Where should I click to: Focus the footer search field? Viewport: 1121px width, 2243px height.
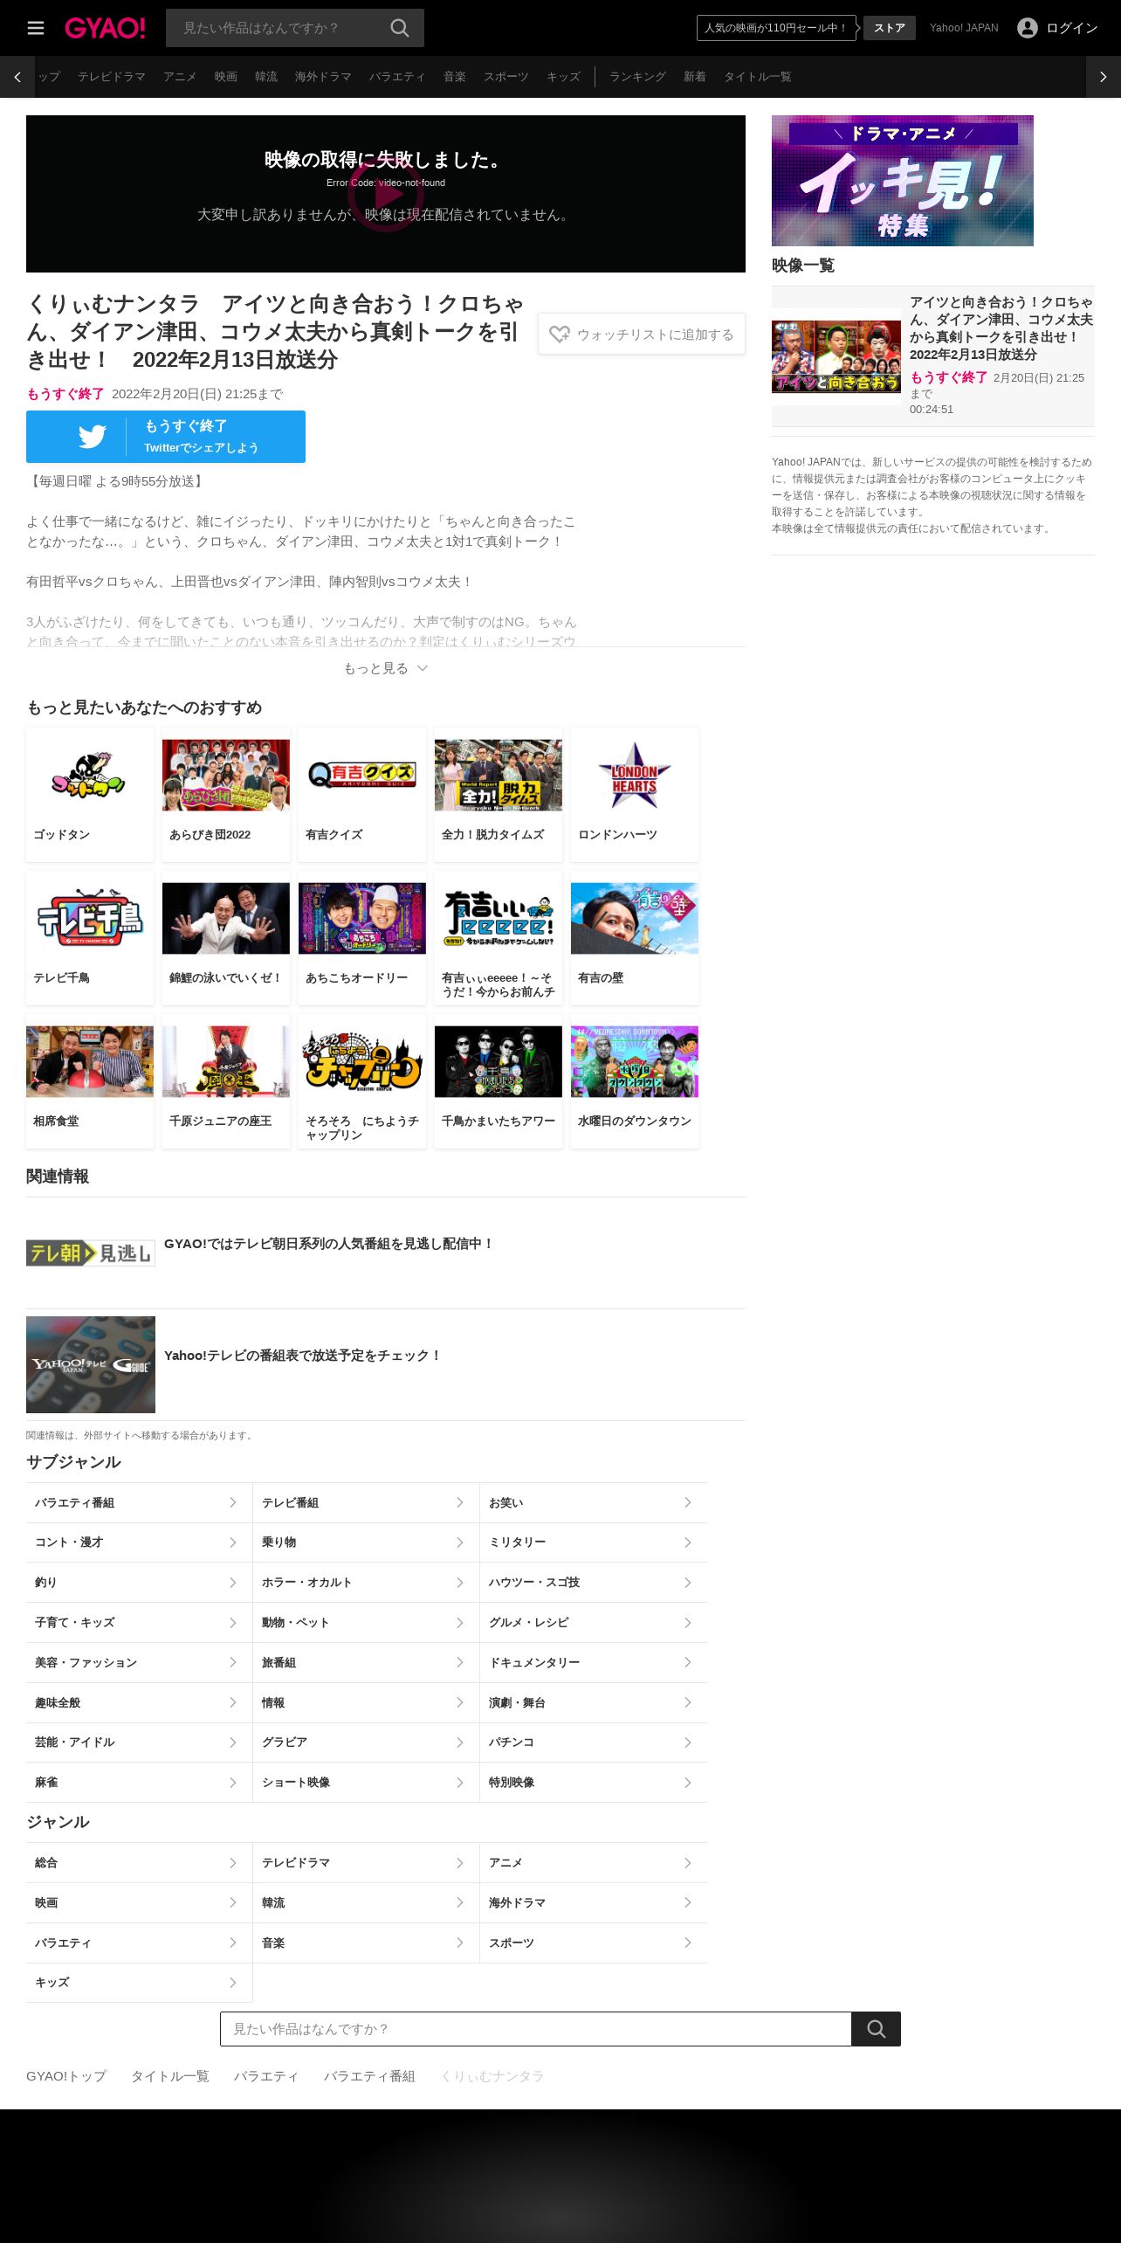coord(536,2029)
